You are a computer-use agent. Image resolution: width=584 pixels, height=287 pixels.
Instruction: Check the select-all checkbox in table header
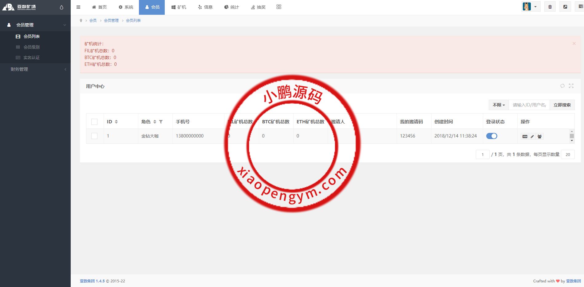[94, 122]
